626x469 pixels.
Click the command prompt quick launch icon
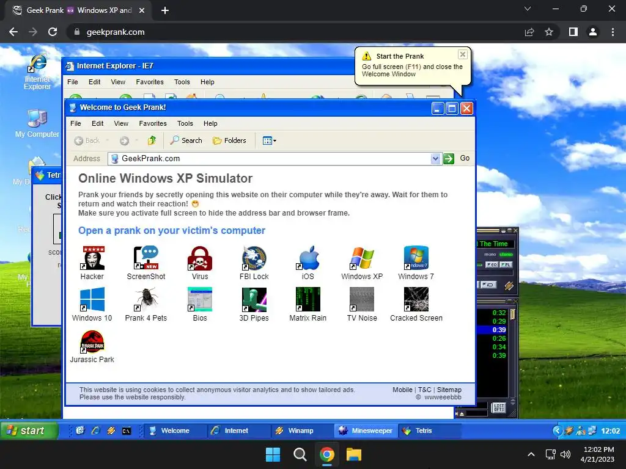click(127, 431)
